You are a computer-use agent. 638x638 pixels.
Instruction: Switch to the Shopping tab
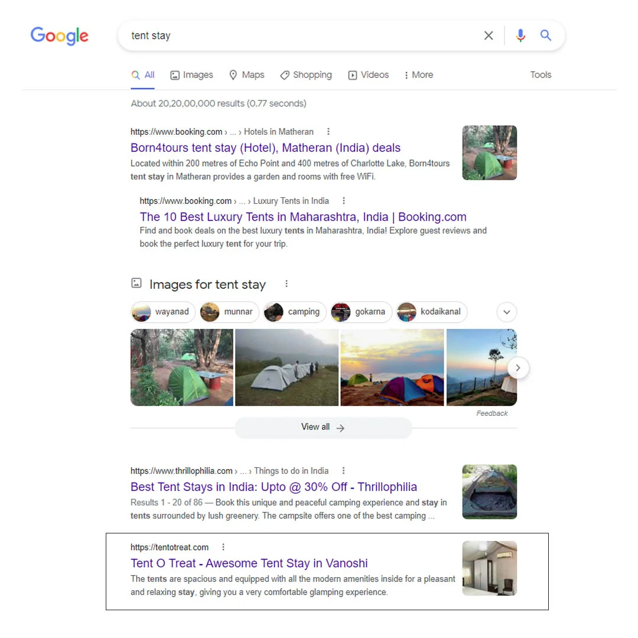coord(306,75)
